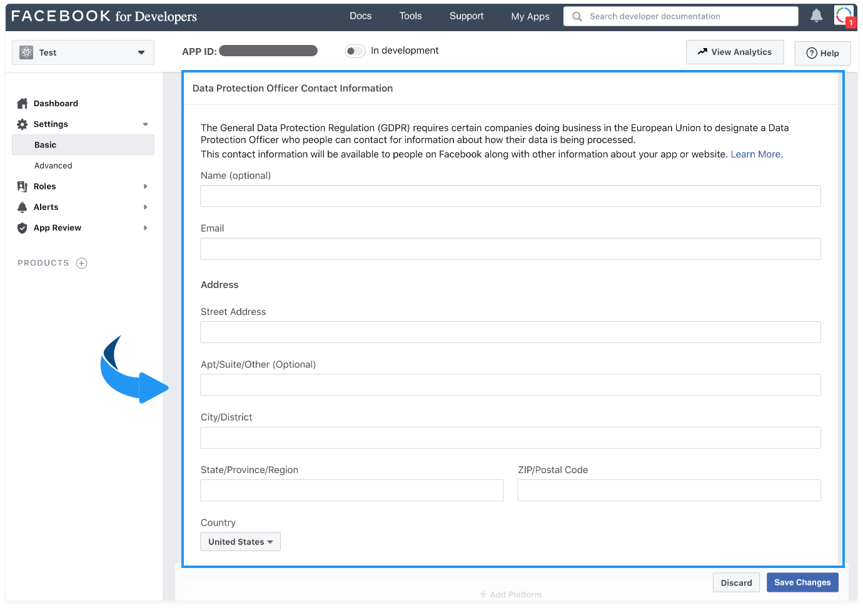Click the Email input field
Viewport: 863px width, 608px height.
pos(510,249)
